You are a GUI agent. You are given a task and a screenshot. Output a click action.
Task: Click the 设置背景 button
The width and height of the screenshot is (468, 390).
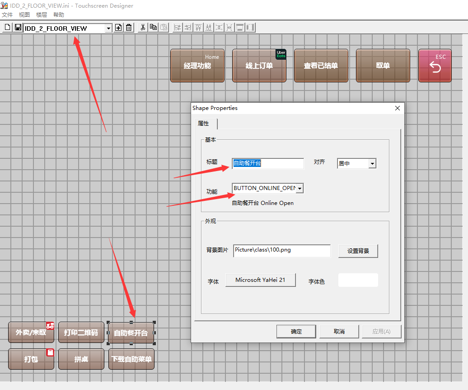[x=358, y=251]
